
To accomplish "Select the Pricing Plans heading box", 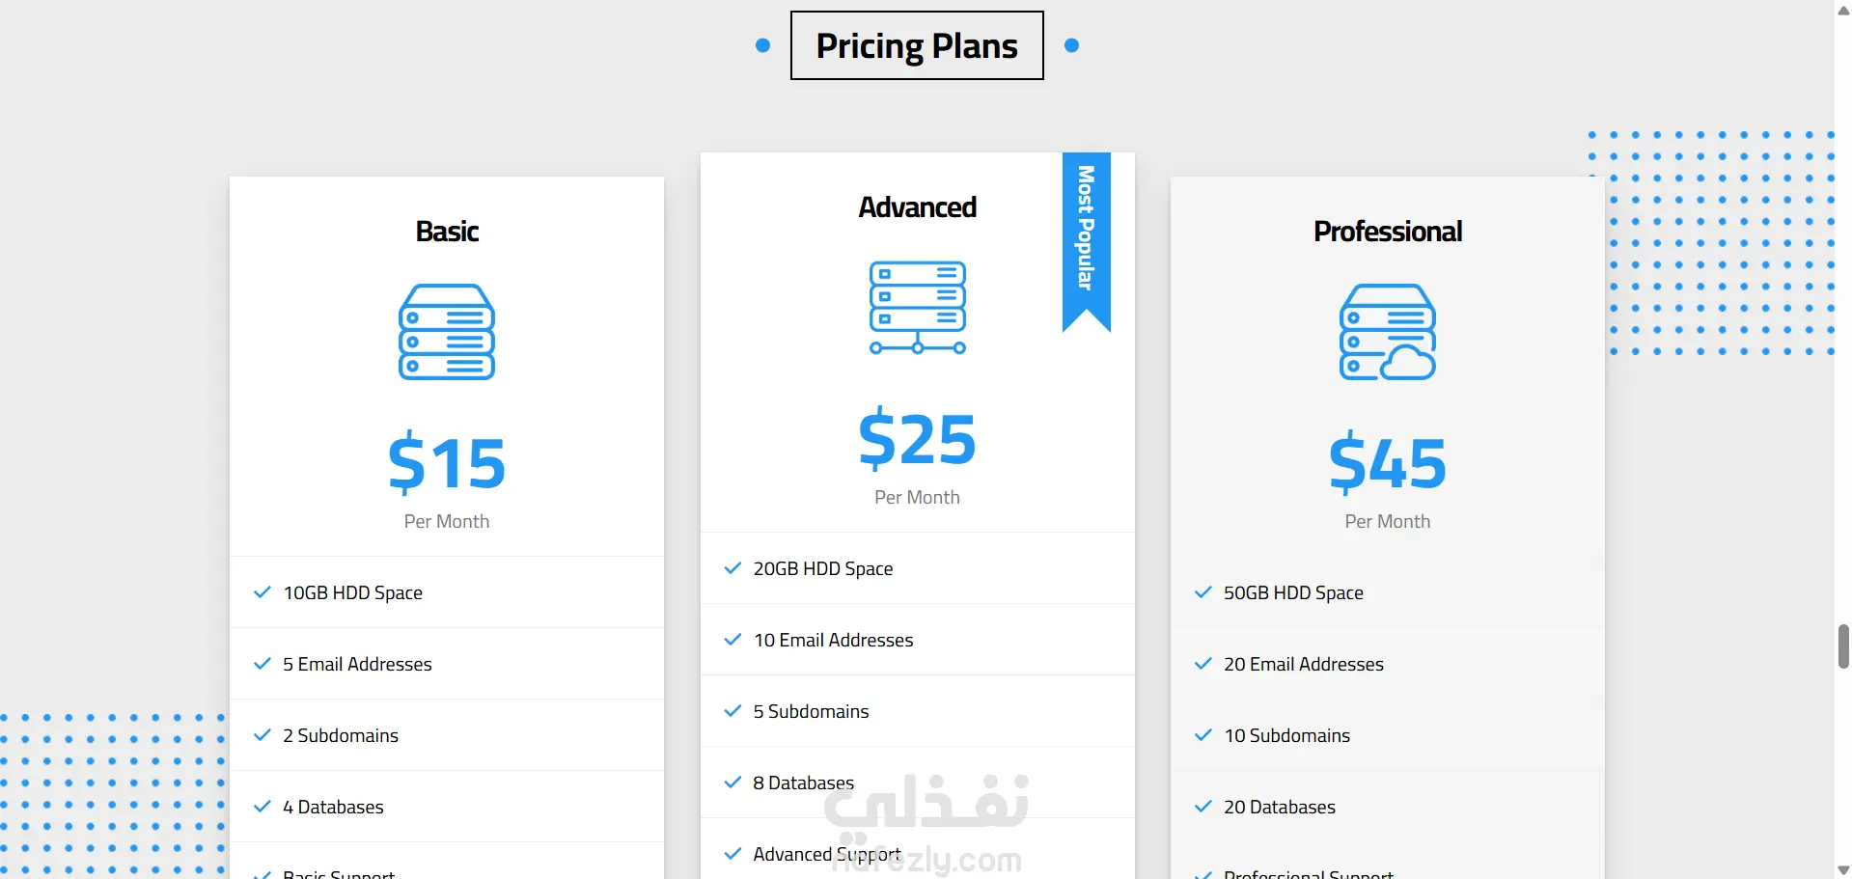I will 917,45.
